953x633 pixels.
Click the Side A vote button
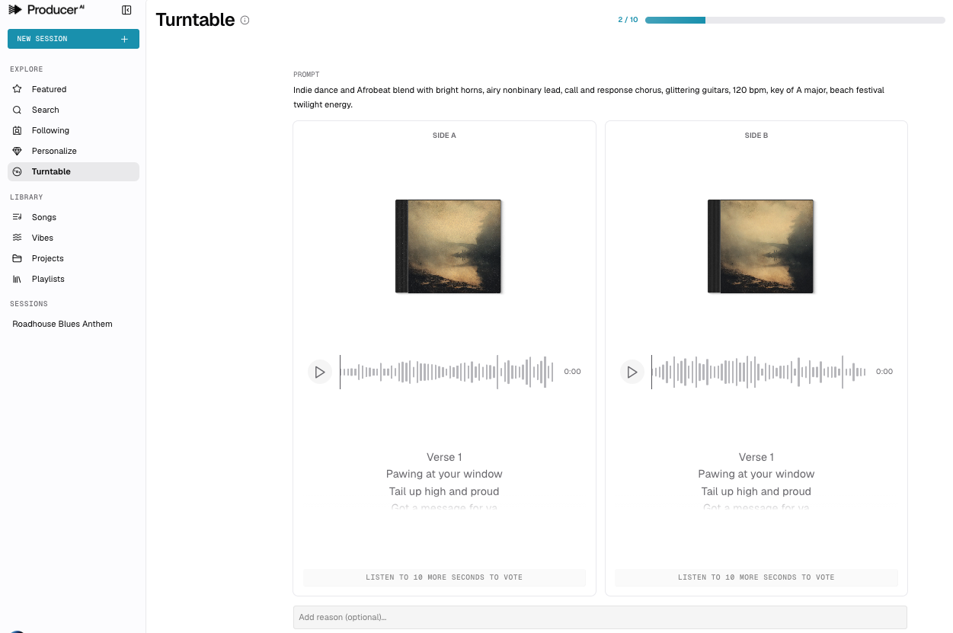pyautogui.click(x=444, y=577)
